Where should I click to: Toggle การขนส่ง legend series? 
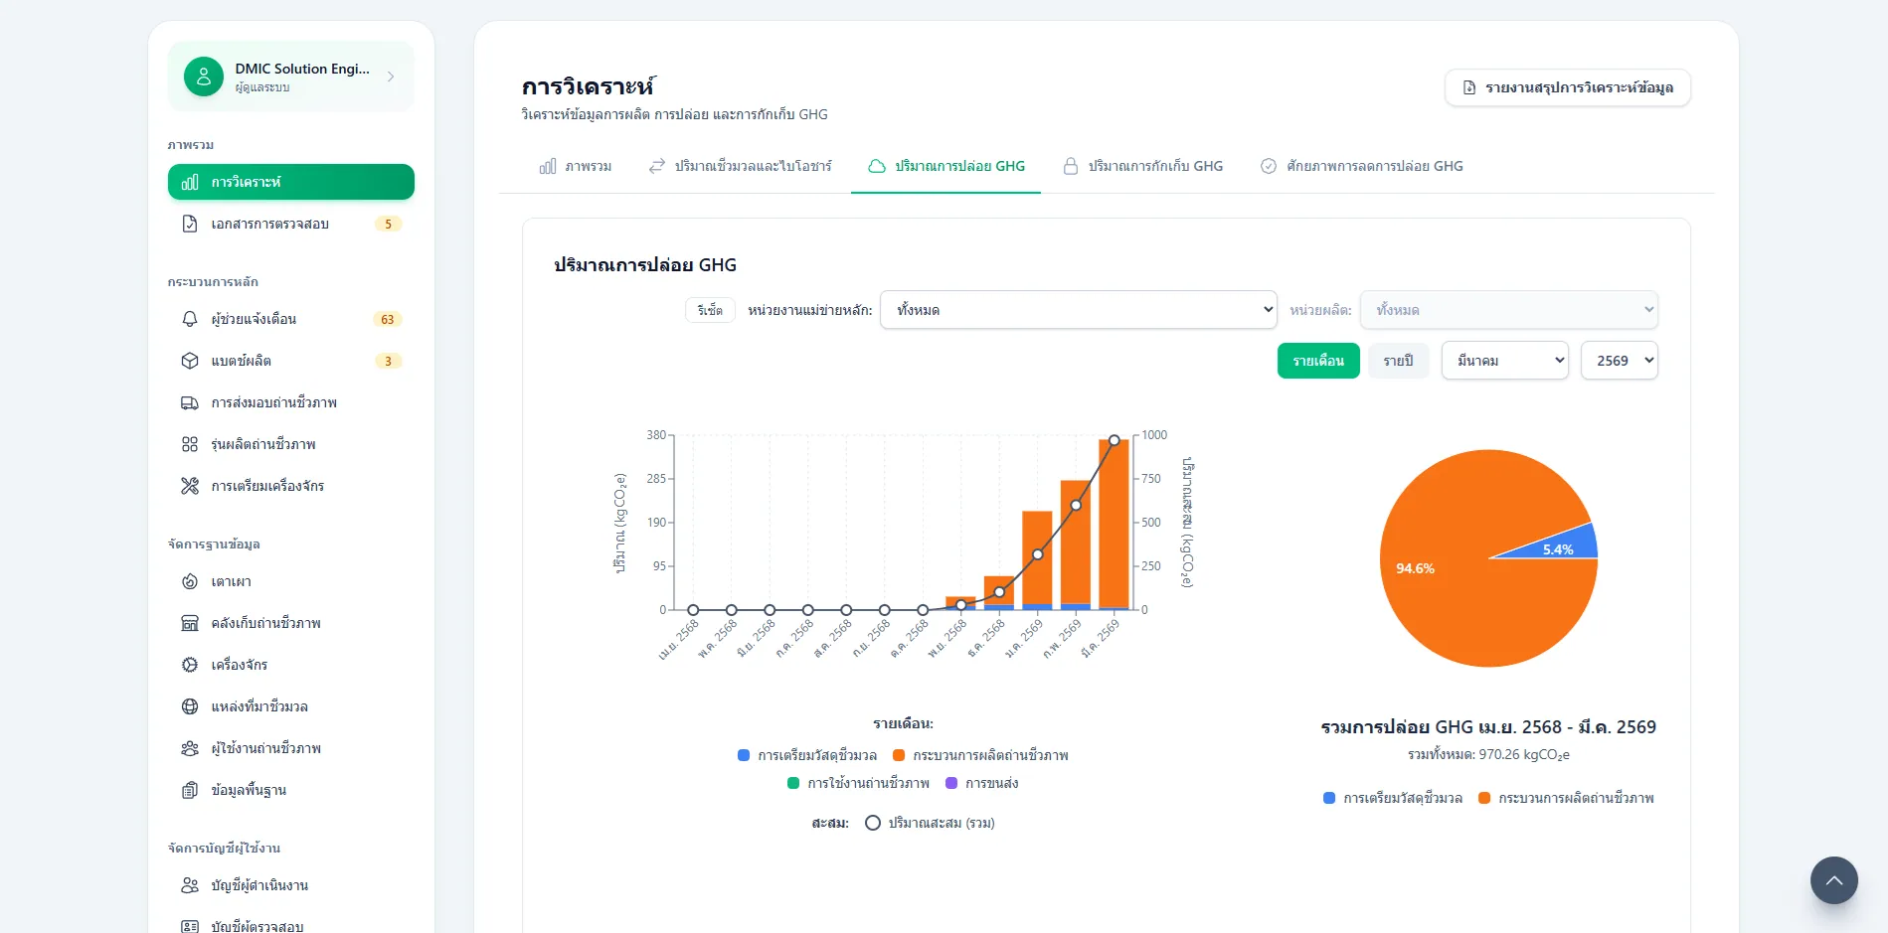click(981, 783)
